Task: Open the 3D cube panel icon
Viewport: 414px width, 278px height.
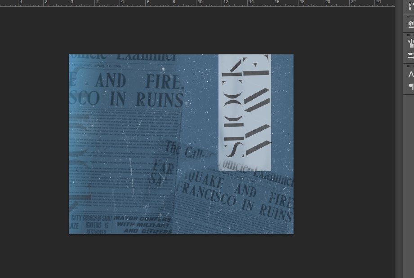Action: point(410,24)
